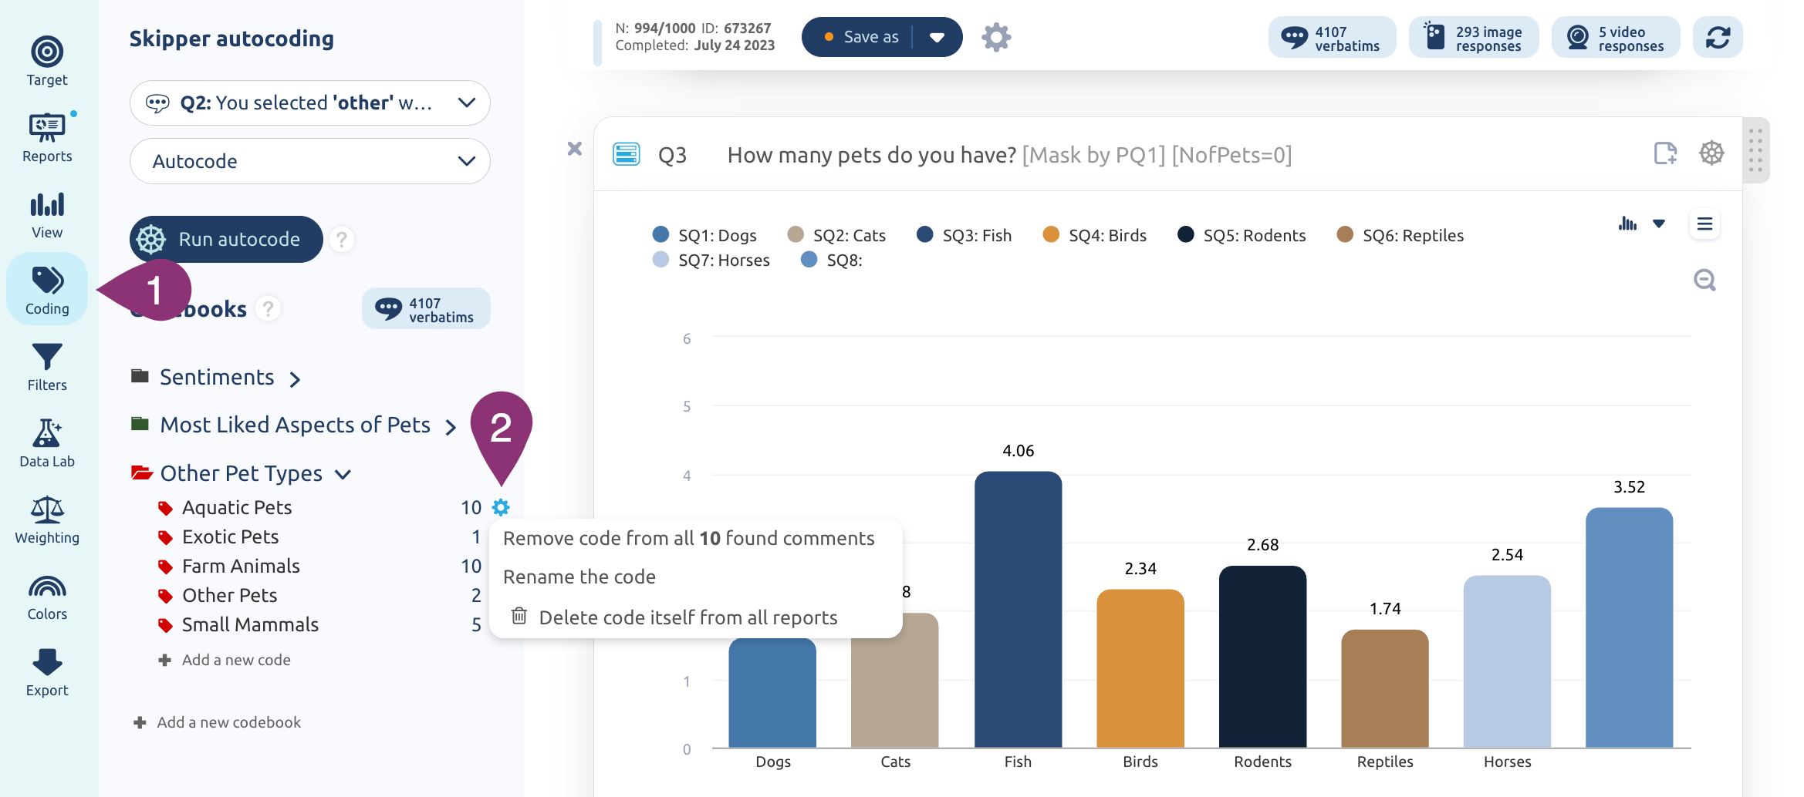Open the Export section
Screen dimensions: 1804x797
[47, 672]
